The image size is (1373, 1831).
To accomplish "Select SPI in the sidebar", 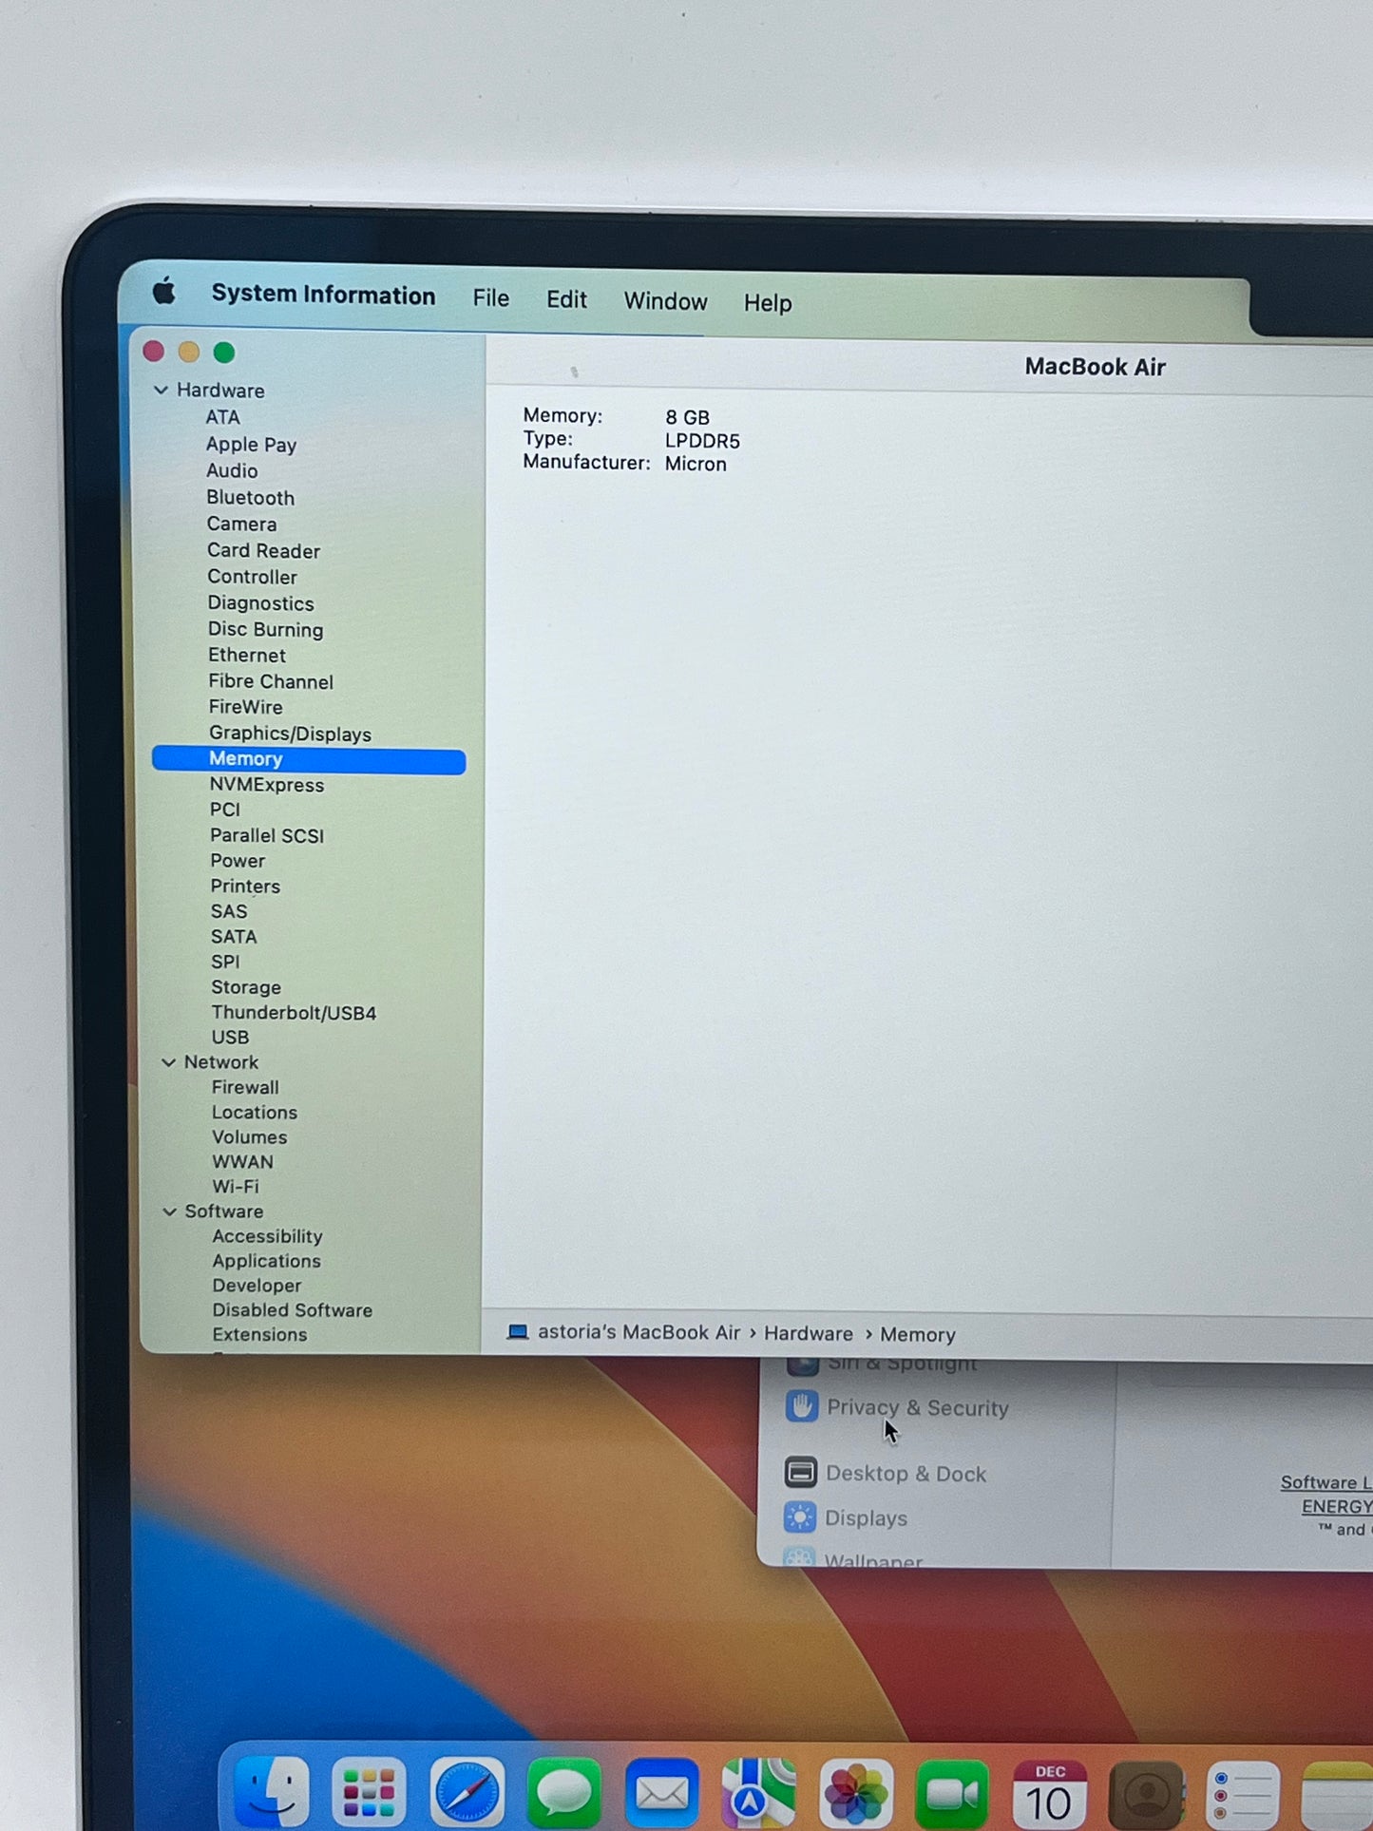I will pyautogui.click(x=225, y=962).
